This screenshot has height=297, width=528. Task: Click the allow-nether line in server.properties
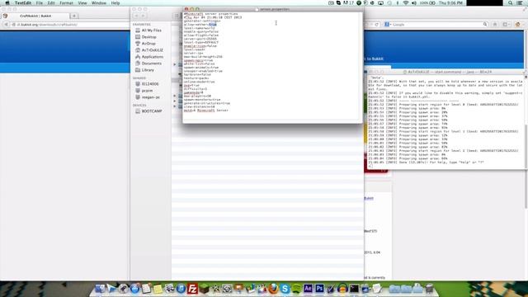tap(200, 25)
